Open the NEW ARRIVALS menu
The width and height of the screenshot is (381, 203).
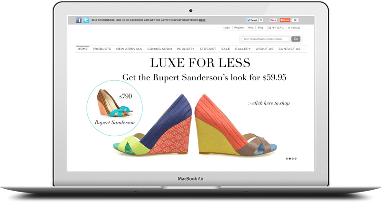129,49
